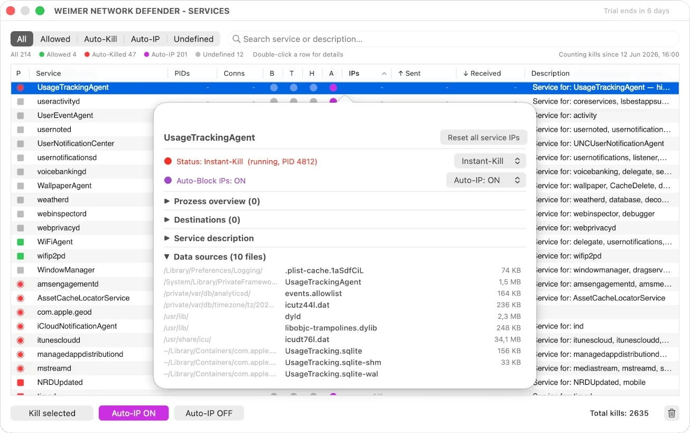Click the red status dot in the popover
Image resolution: width=690 pixels, height=433 pixels.
(x=168, y=161)
